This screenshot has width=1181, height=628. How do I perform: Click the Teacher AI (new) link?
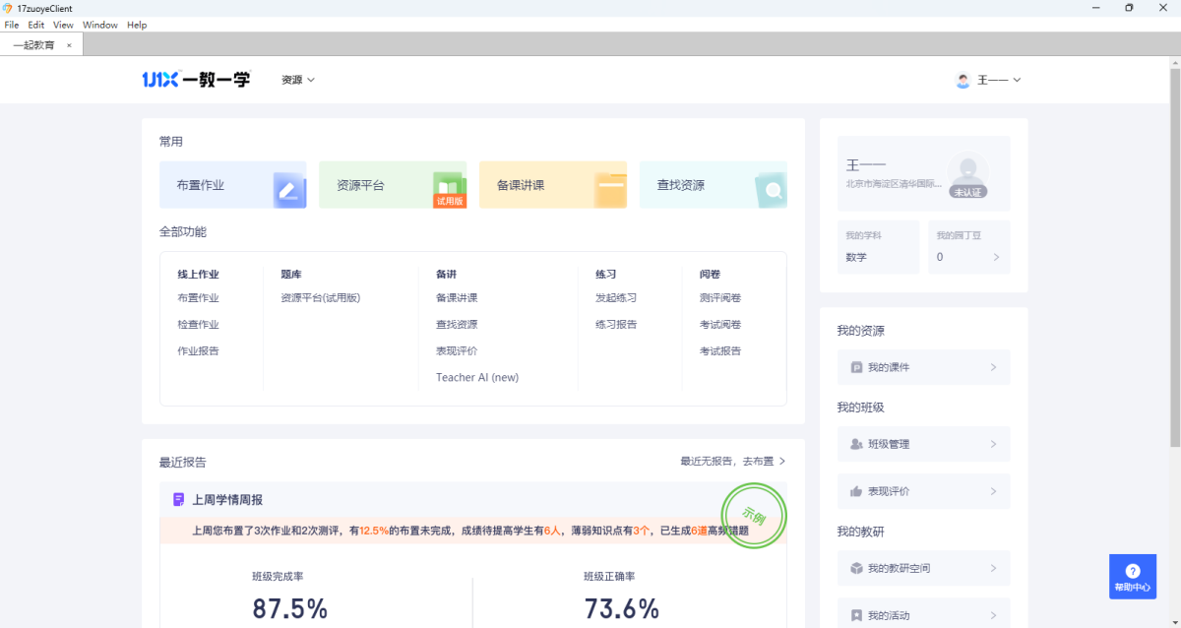pyautogui.click(x=477, y=377)
